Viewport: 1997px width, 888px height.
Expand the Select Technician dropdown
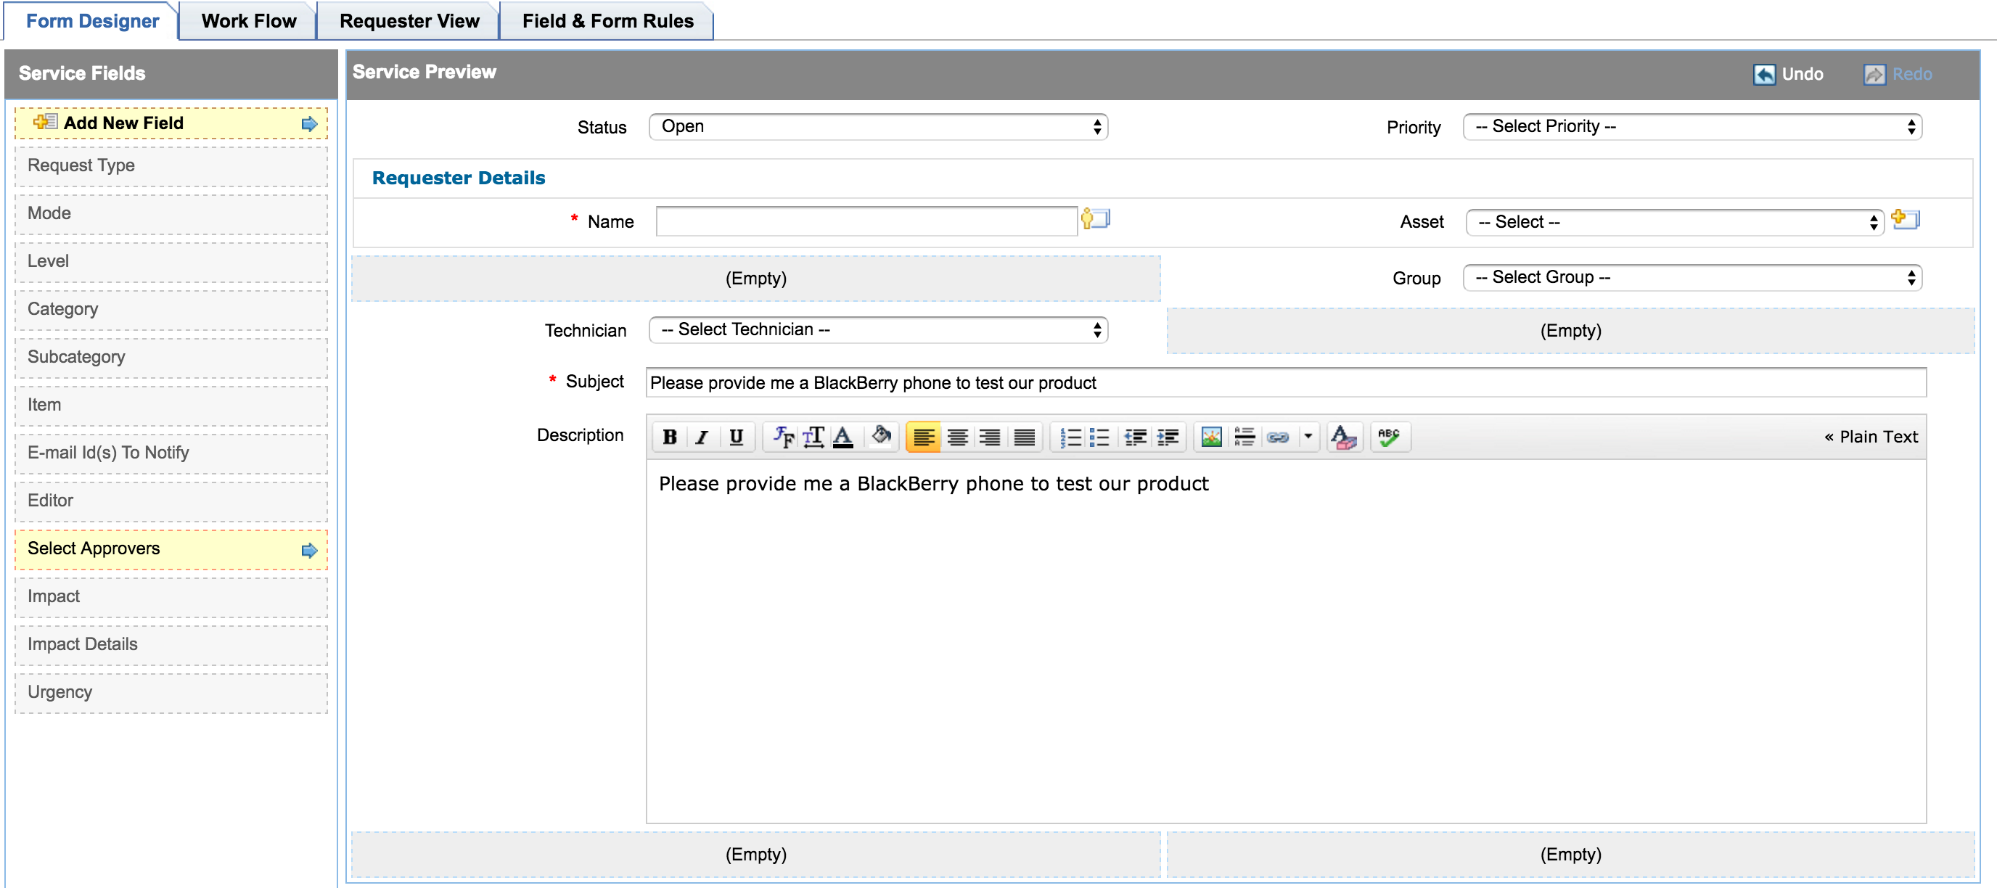[877, 329]
